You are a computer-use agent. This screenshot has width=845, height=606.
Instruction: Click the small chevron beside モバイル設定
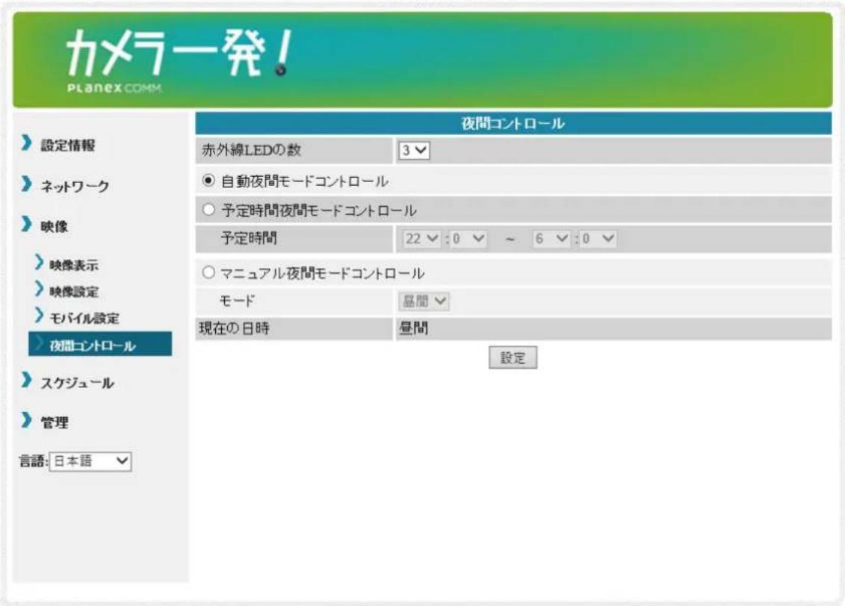tap(40, 316)
